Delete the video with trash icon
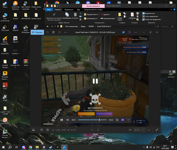Screen dimensions: 177x150 [x=53, y=32]
